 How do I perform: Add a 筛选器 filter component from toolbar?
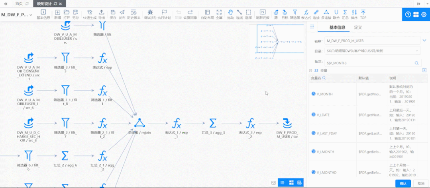pyautogui.click(x=295, y=14)
